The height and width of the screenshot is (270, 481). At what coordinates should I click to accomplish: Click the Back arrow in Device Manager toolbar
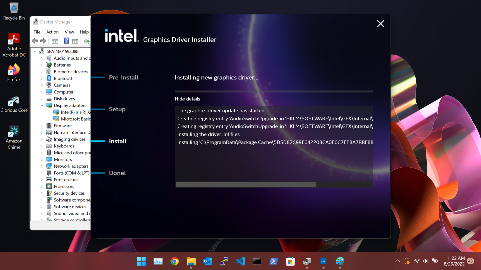tap(35, 41)
